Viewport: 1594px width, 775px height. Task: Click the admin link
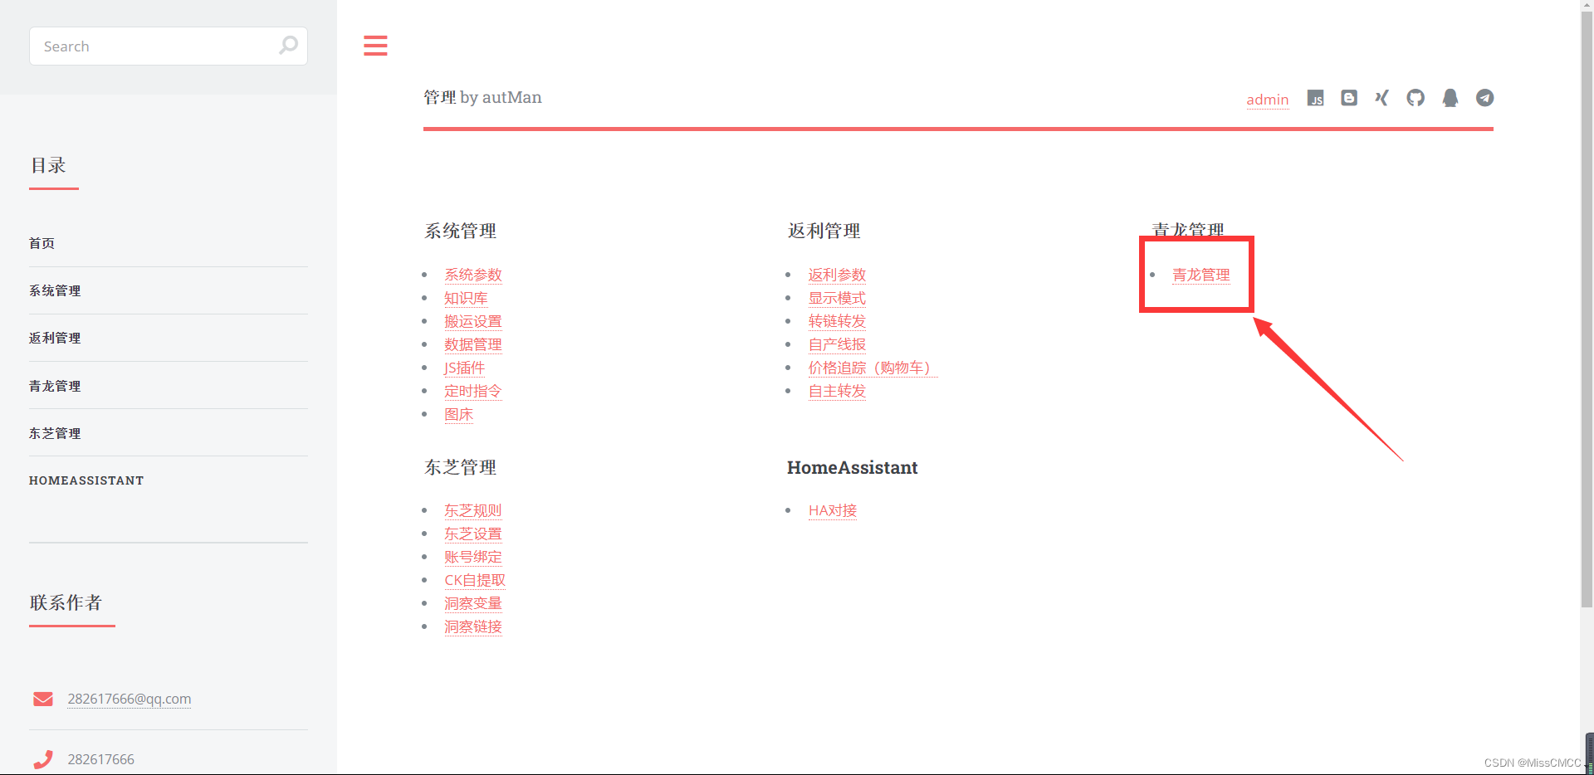[x=1268, y=100]
